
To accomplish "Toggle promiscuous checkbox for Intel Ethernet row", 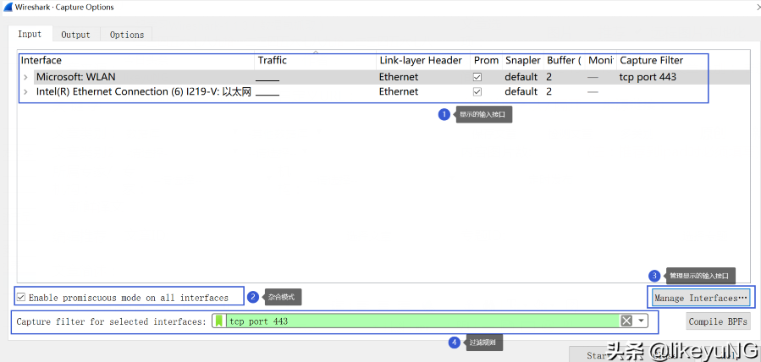I will point(477,91).
